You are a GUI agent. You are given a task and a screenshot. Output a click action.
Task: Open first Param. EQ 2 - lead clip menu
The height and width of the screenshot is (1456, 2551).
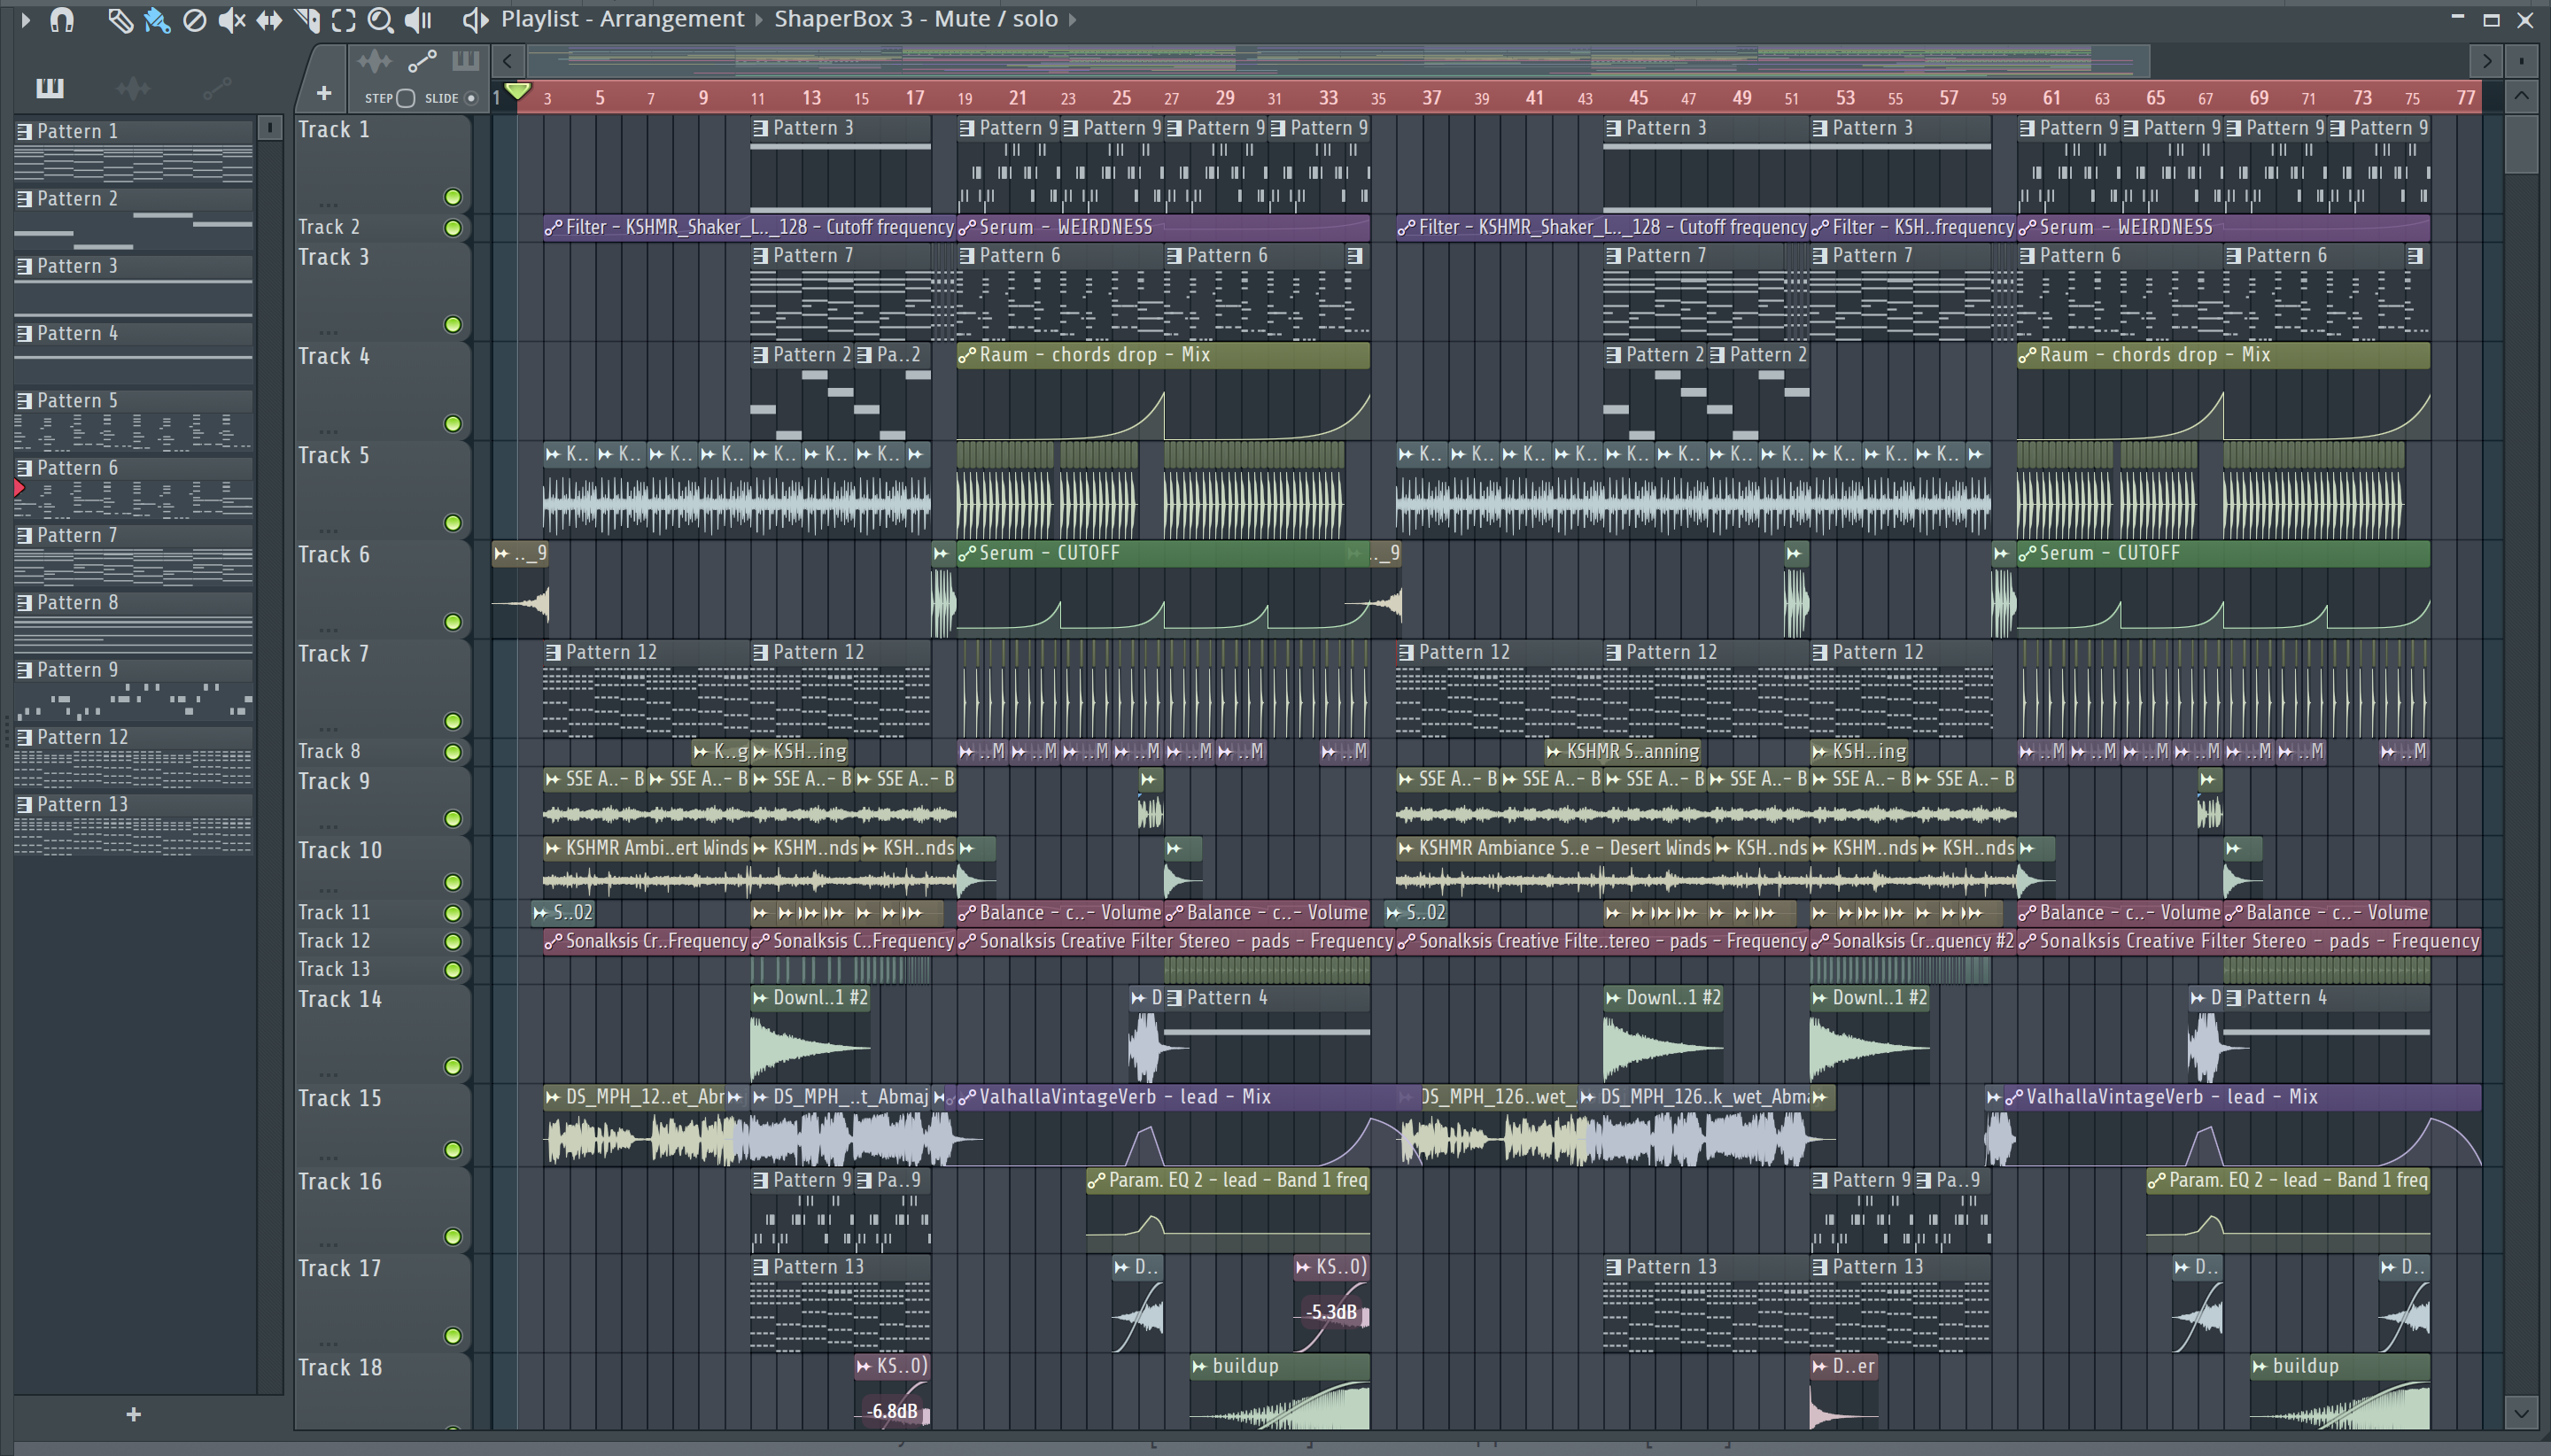click(x=1097, y=1181)
